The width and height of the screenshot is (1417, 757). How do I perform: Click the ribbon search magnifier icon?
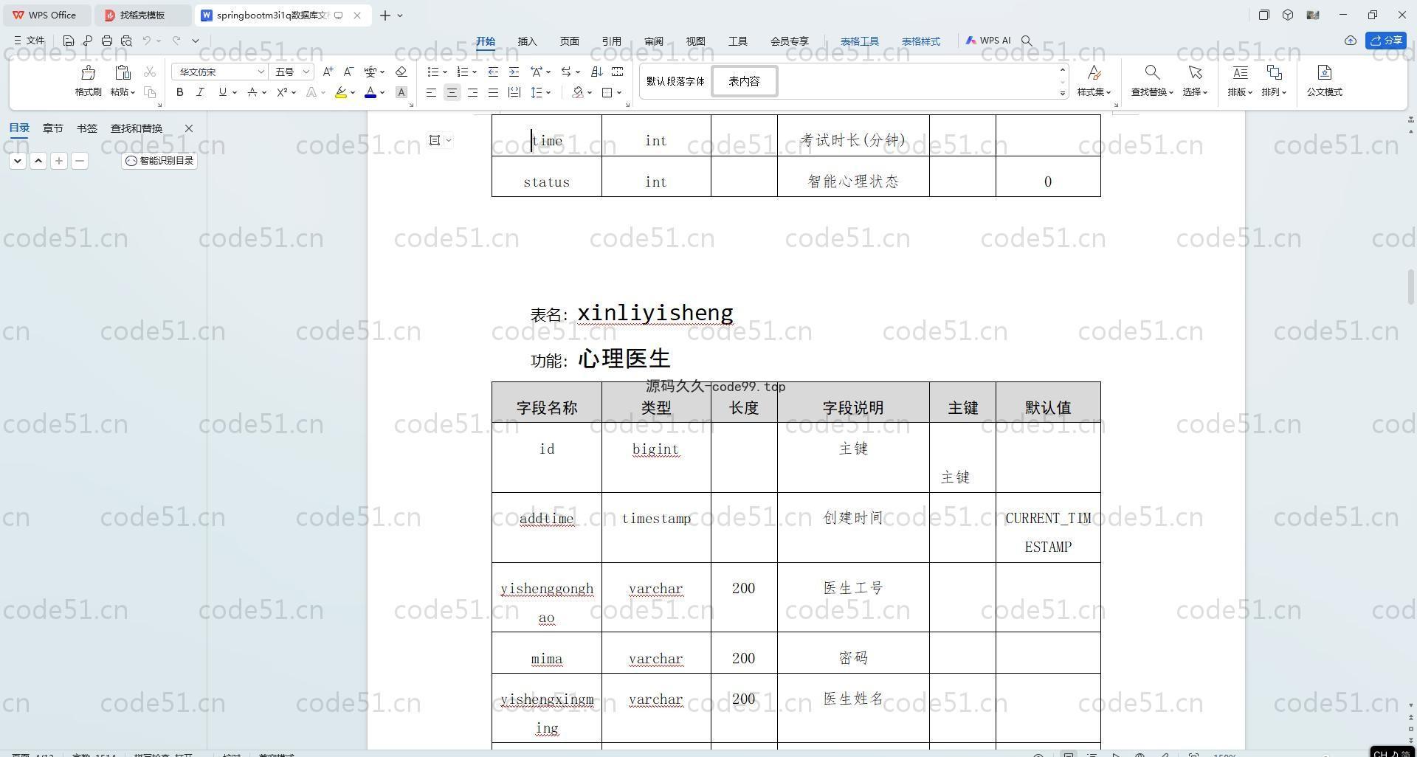[x=1027, y=41]
